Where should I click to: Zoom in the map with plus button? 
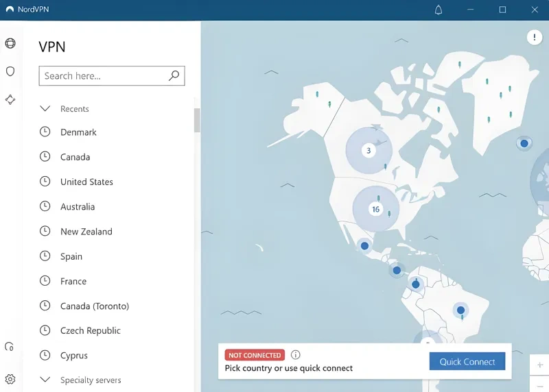coord(540,365)
